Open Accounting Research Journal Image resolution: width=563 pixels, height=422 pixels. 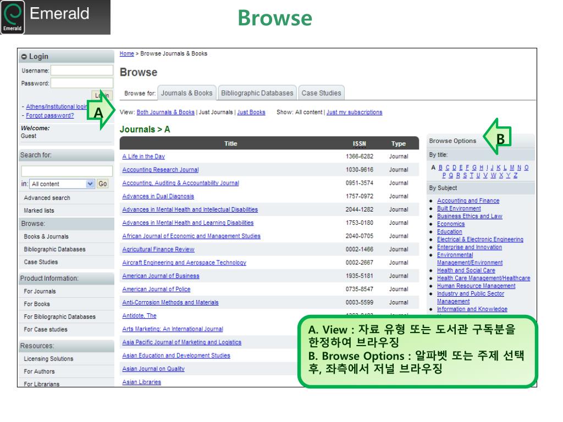point(161,170)
